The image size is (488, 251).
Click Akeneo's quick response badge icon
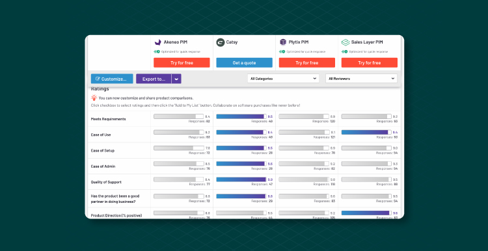coord(157,51)
